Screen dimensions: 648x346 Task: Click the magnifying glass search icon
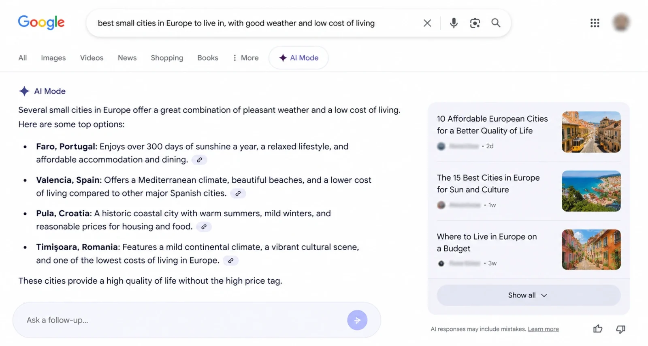coord(496,23)
